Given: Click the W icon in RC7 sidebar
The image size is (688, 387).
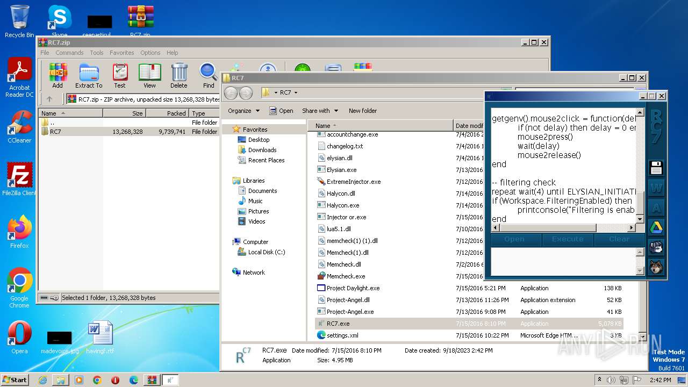Looking at the screenshot, I should coord(656,188).
